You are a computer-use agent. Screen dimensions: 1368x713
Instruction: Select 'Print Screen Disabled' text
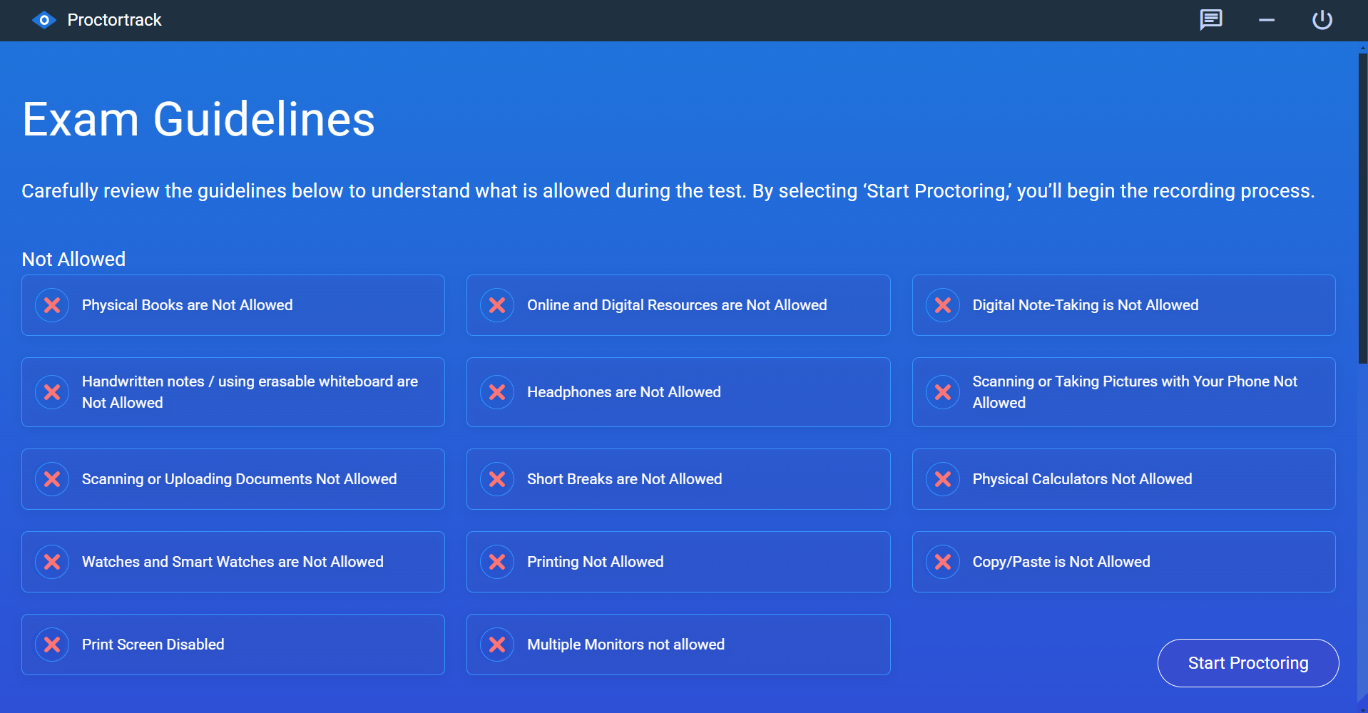tap(153, 645)
